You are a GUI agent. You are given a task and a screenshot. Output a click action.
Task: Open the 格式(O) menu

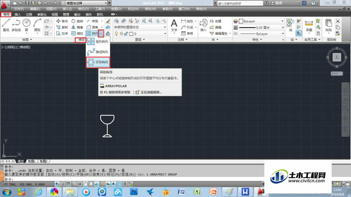click(83, 9)
